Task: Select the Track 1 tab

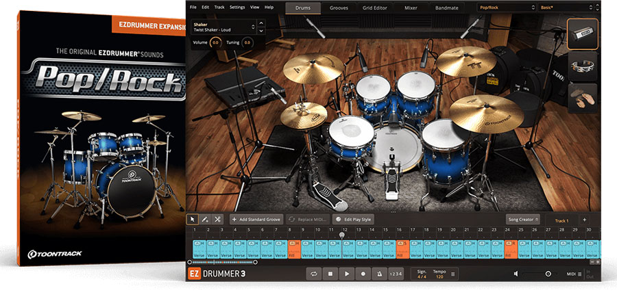Action: pyautogui.click(x=561, y=220)
